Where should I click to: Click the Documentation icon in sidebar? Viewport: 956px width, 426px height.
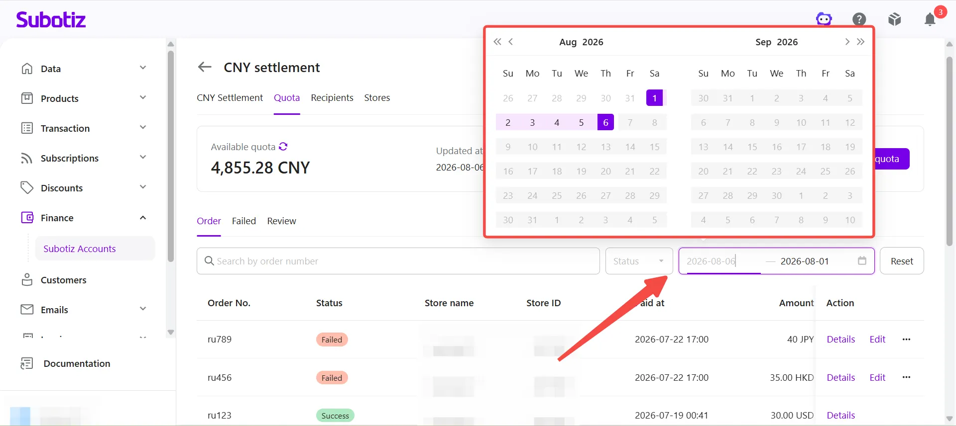pyautogui.click(x=27, y=363)
